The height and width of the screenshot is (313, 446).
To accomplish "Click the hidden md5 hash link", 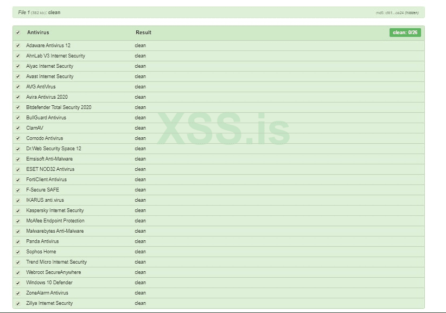I will [x=398, y=12].
